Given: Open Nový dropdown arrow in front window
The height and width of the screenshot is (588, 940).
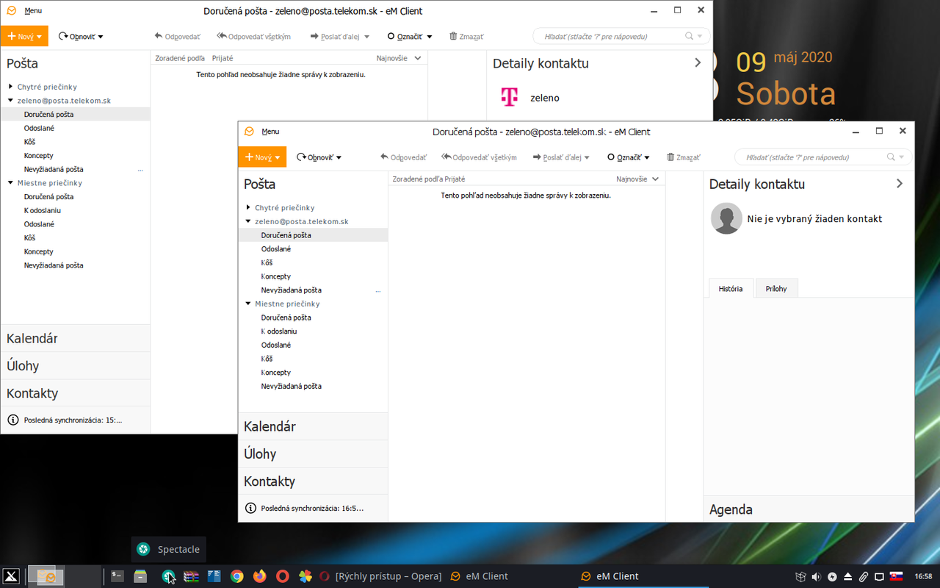Looking at the screenshot, I should coord(278,157).
